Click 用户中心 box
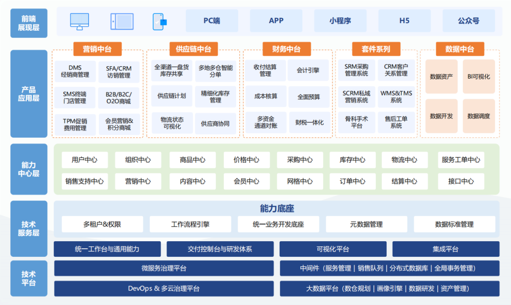 (x=85, y=160)
